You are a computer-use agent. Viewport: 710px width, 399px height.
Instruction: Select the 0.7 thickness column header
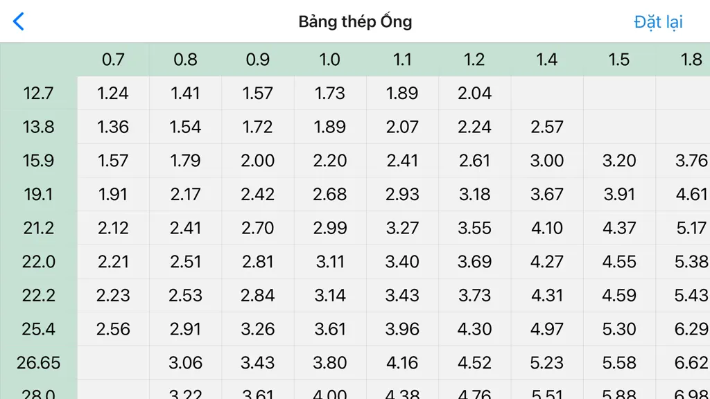[x=113, y=60]
